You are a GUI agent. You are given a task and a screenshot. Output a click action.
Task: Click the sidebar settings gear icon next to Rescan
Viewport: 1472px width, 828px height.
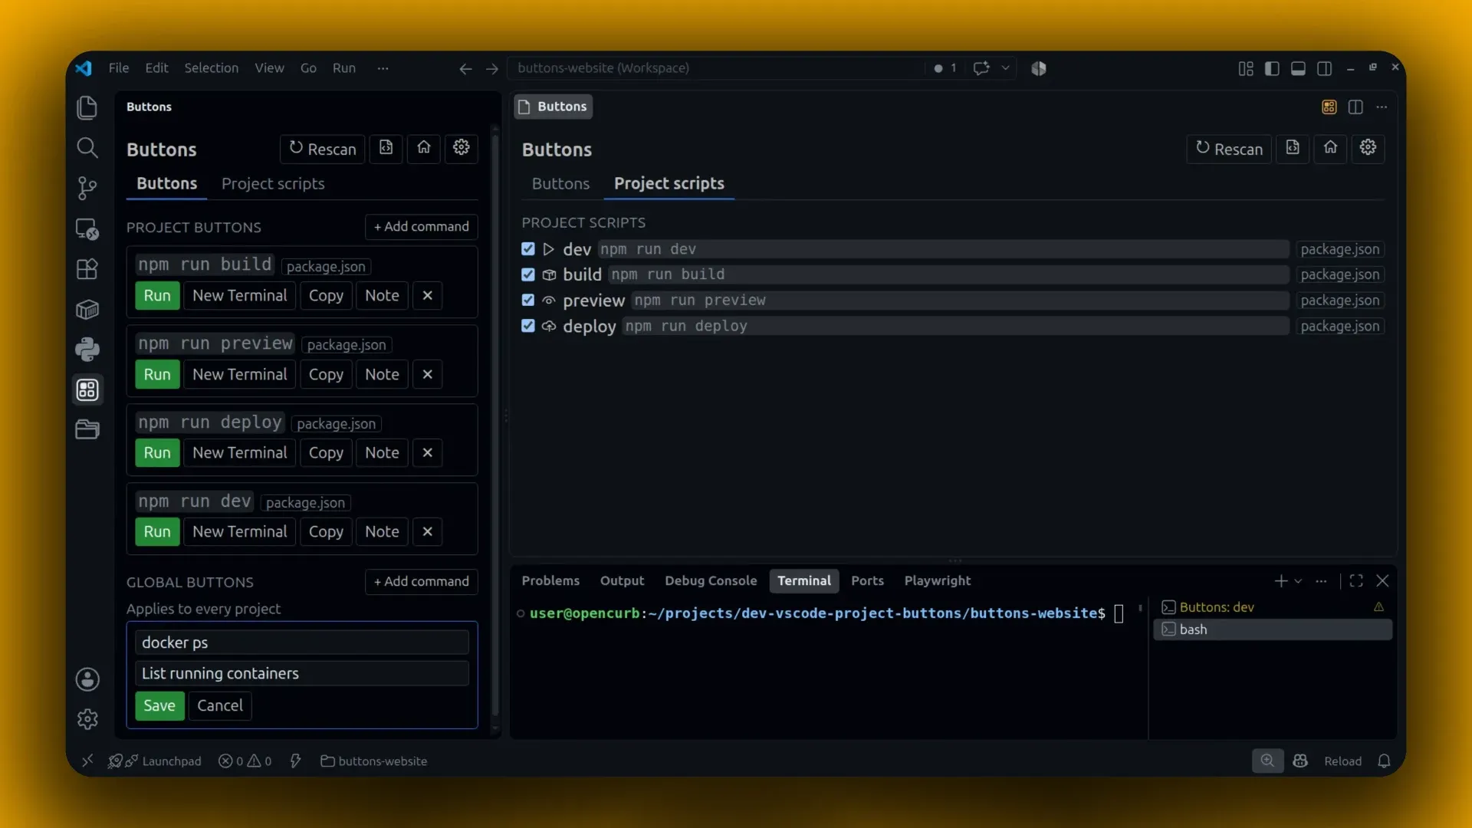(461, 148)
